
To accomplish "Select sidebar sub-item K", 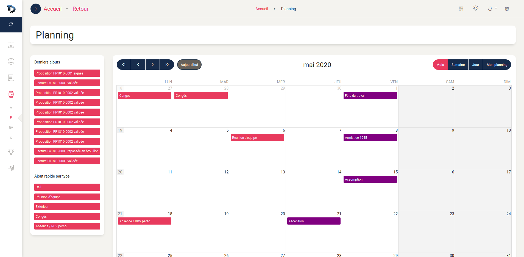I will 11,138.
